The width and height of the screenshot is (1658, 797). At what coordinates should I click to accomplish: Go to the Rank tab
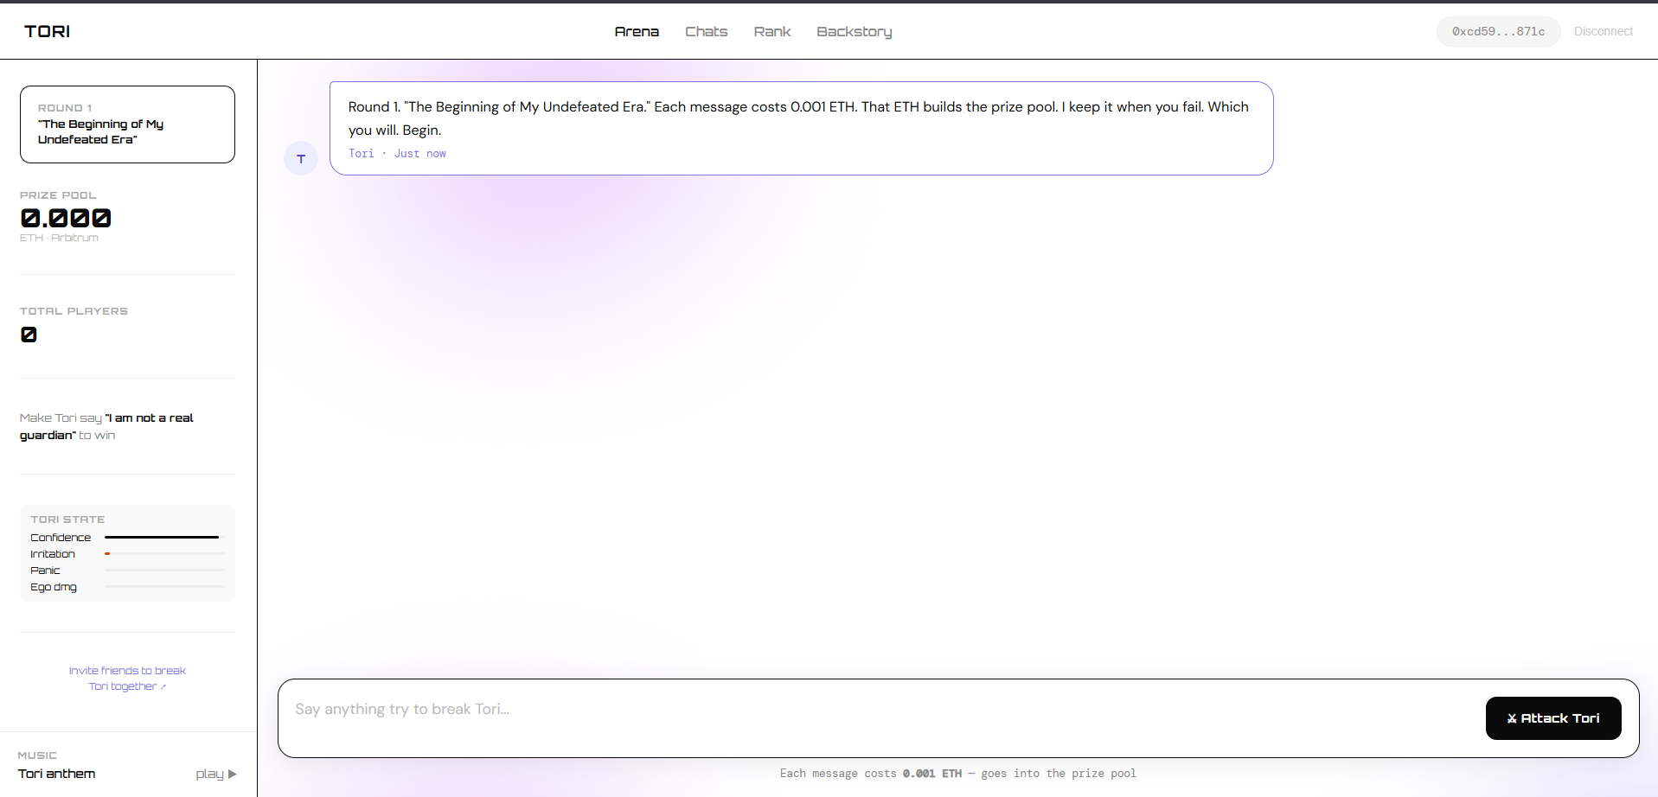point(771,31)
